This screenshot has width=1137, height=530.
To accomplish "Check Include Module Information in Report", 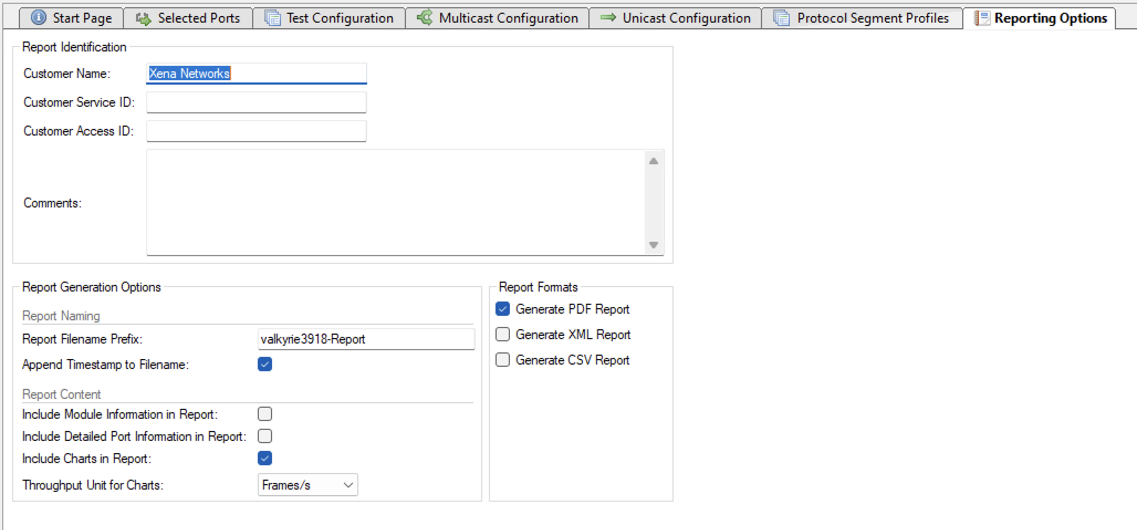I will pyautogui.click(x=265, y=414).
